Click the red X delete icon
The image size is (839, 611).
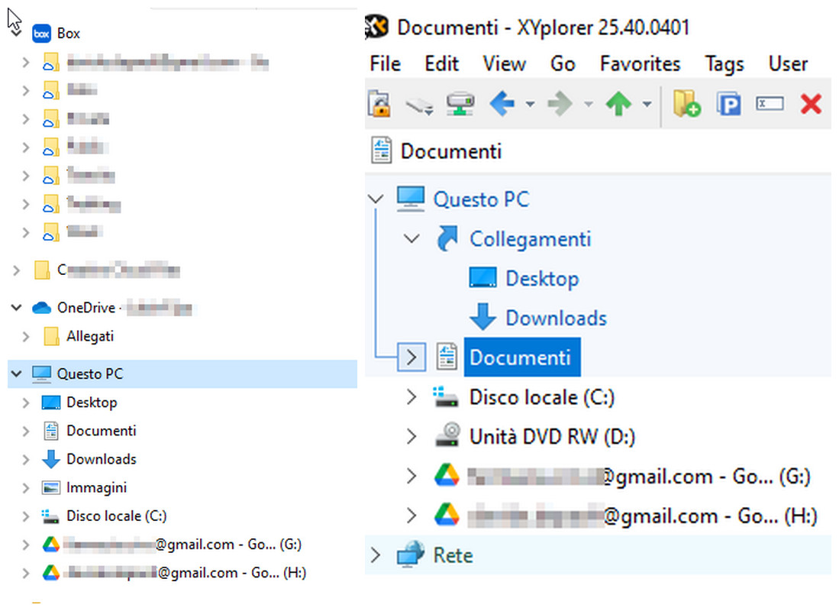[812, 104]
